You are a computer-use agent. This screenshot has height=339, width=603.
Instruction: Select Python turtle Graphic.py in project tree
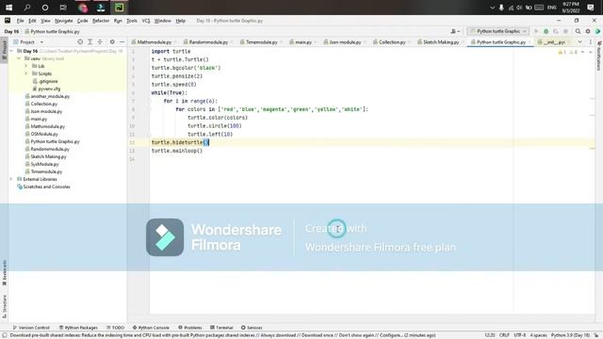point(53,141)
